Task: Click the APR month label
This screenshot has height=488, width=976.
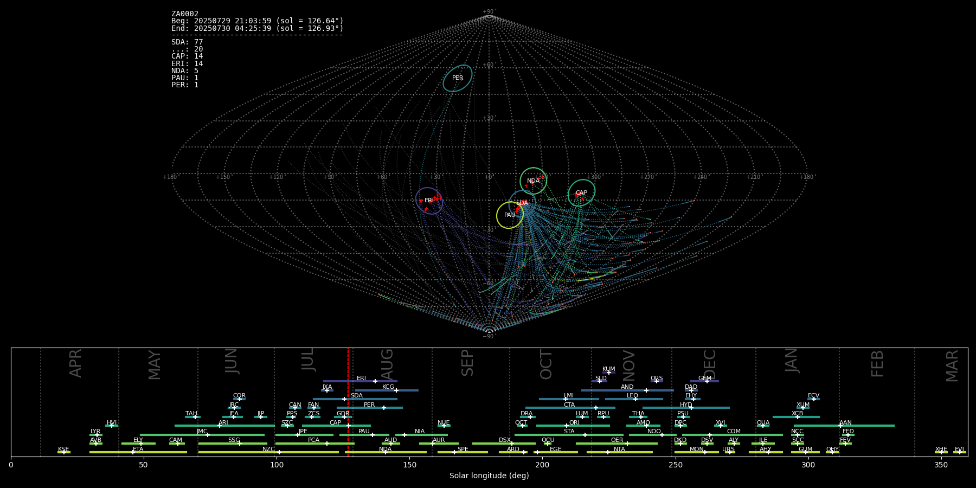Action: (x=76, y=363)
